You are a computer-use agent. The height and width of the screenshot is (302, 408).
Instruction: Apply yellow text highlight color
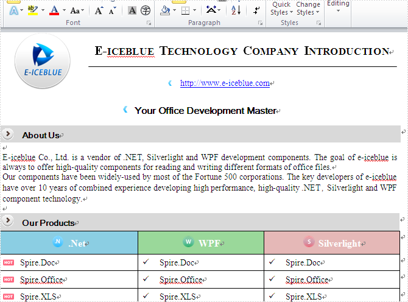point(33,10)
